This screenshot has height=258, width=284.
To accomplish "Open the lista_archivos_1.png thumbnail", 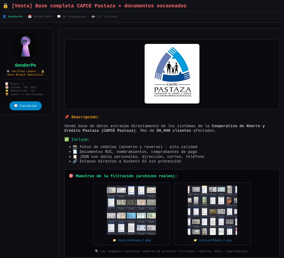I will coord(131,210).
